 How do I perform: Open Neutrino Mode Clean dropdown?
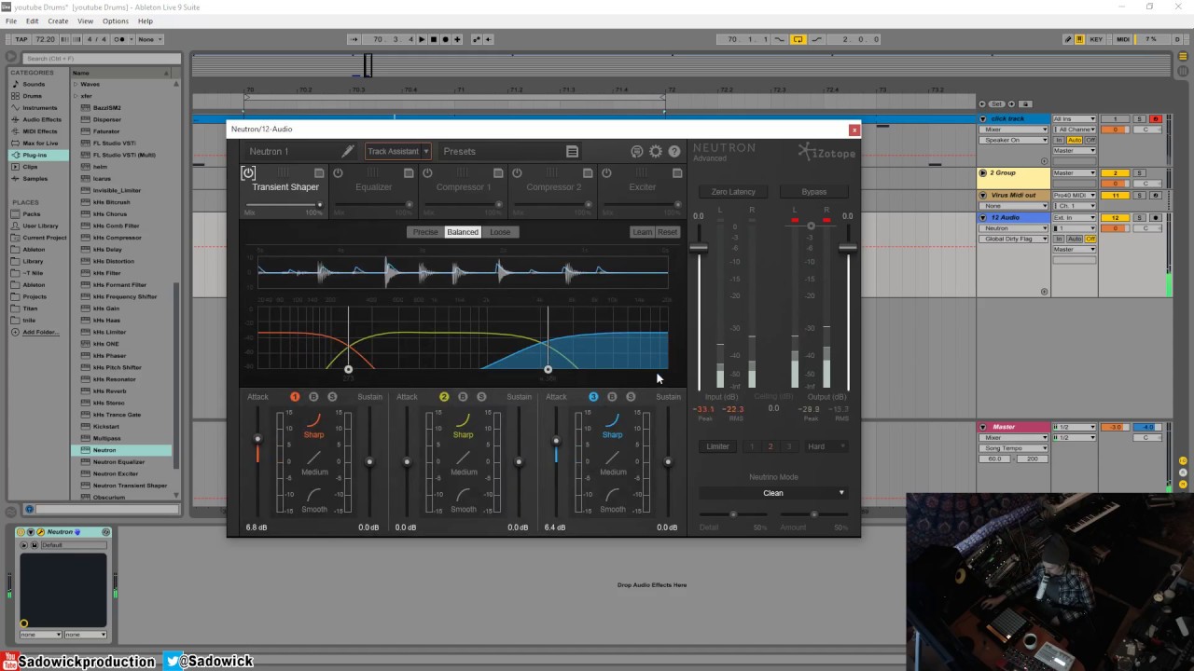pyautogui.click(x=773, y=493)
